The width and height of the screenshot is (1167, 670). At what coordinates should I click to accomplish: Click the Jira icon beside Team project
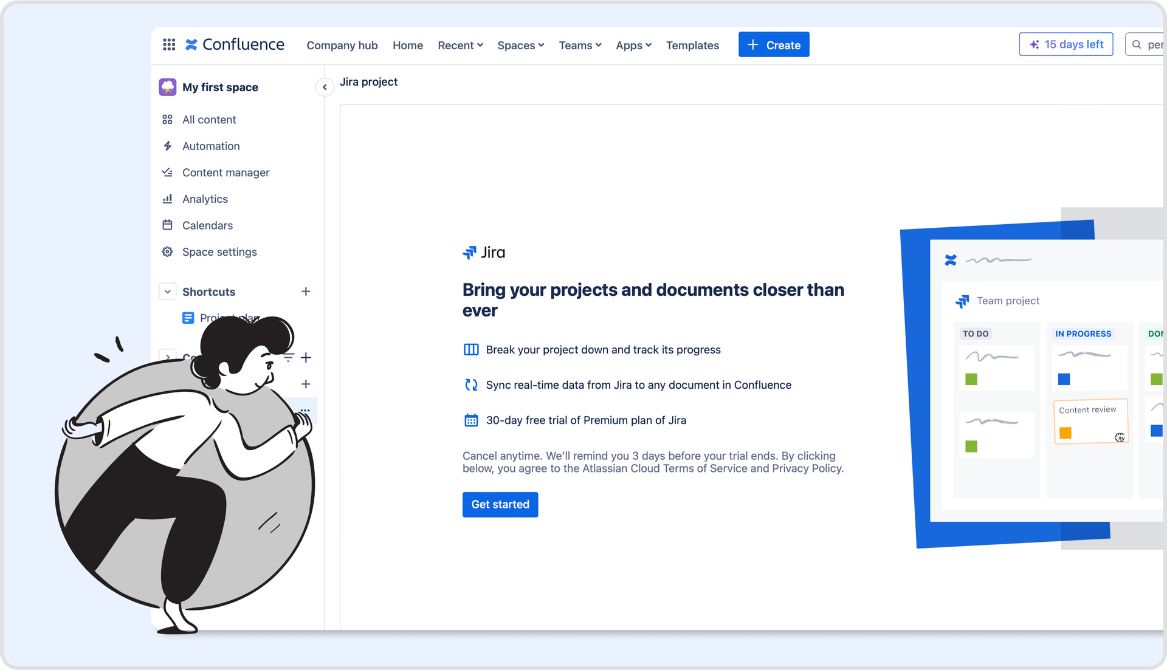click(x=962, y=301)
